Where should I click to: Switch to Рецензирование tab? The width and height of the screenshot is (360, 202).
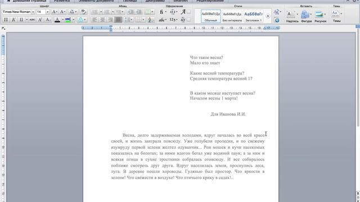210,1
